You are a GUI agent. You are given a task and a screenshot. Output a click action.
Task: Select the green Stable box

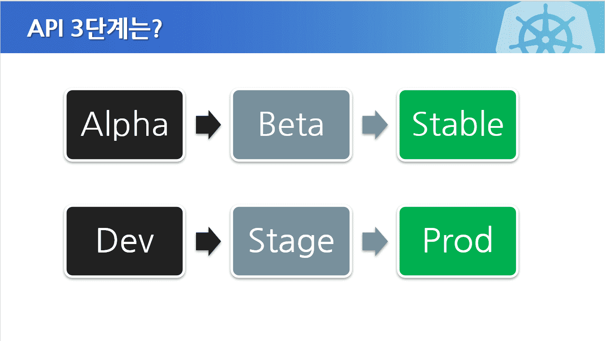(x=457, y=125)
